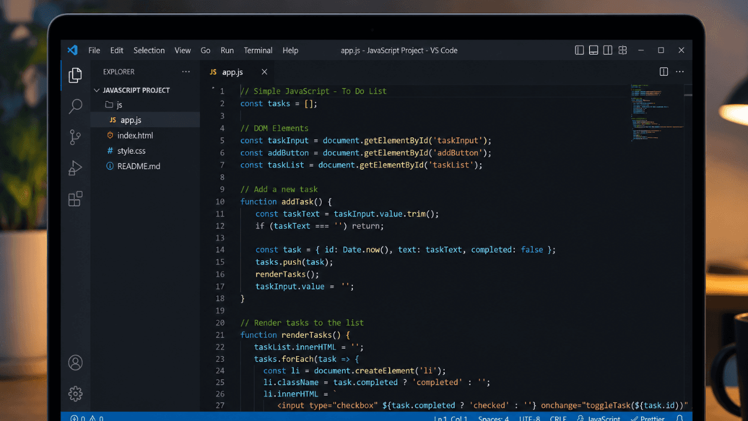Click "taskList.innerHTML = '';" on line 22
748x421 pixels.
[309, 347]
